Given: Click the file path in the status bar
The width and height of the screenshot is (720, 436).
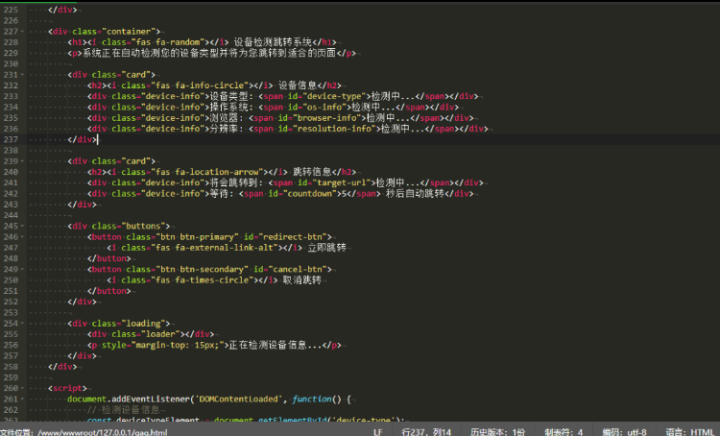Looking at the screenshot, I should click(91, 431).
